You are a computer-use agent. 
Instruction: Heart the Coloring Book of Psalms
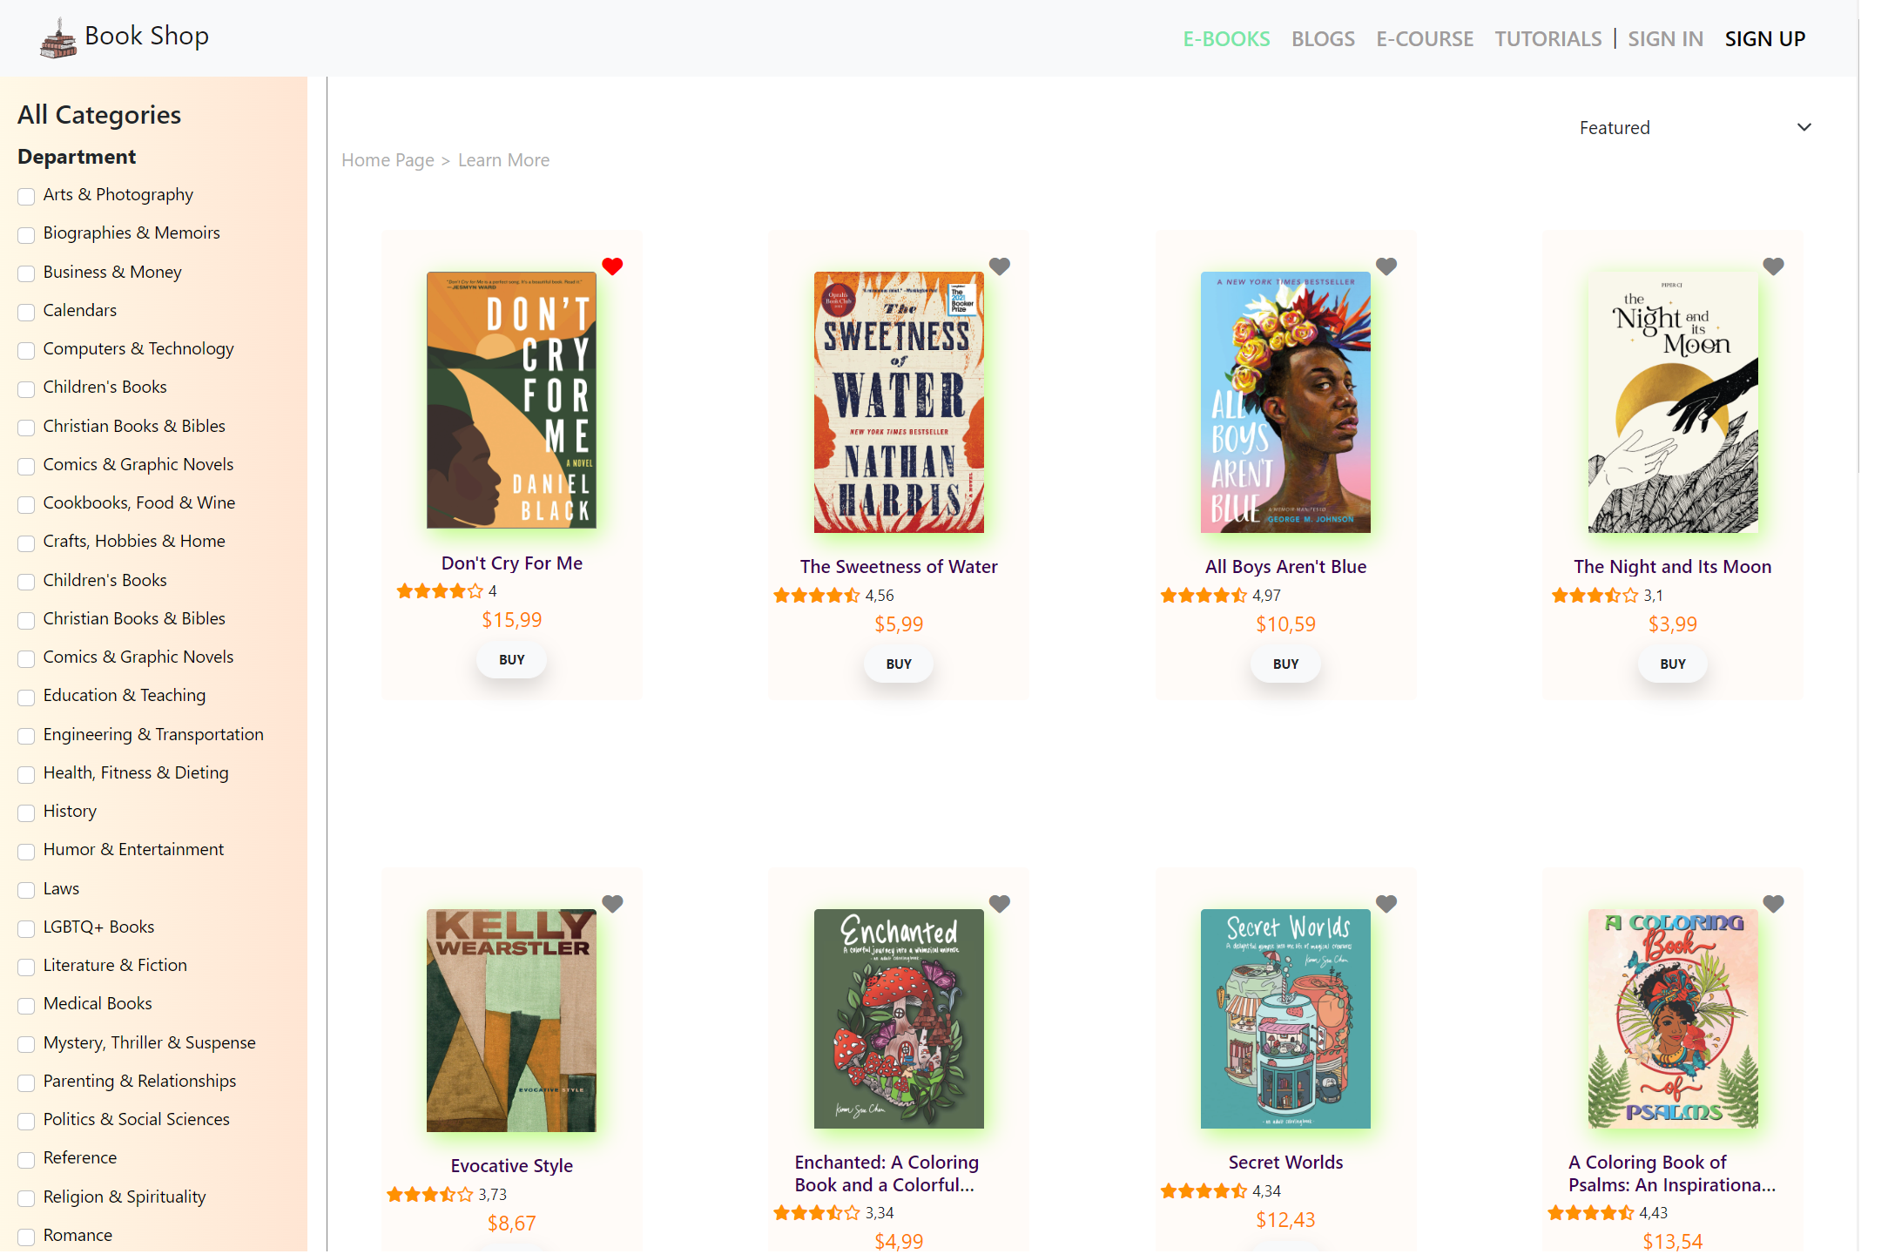(x=1773, y=904)
